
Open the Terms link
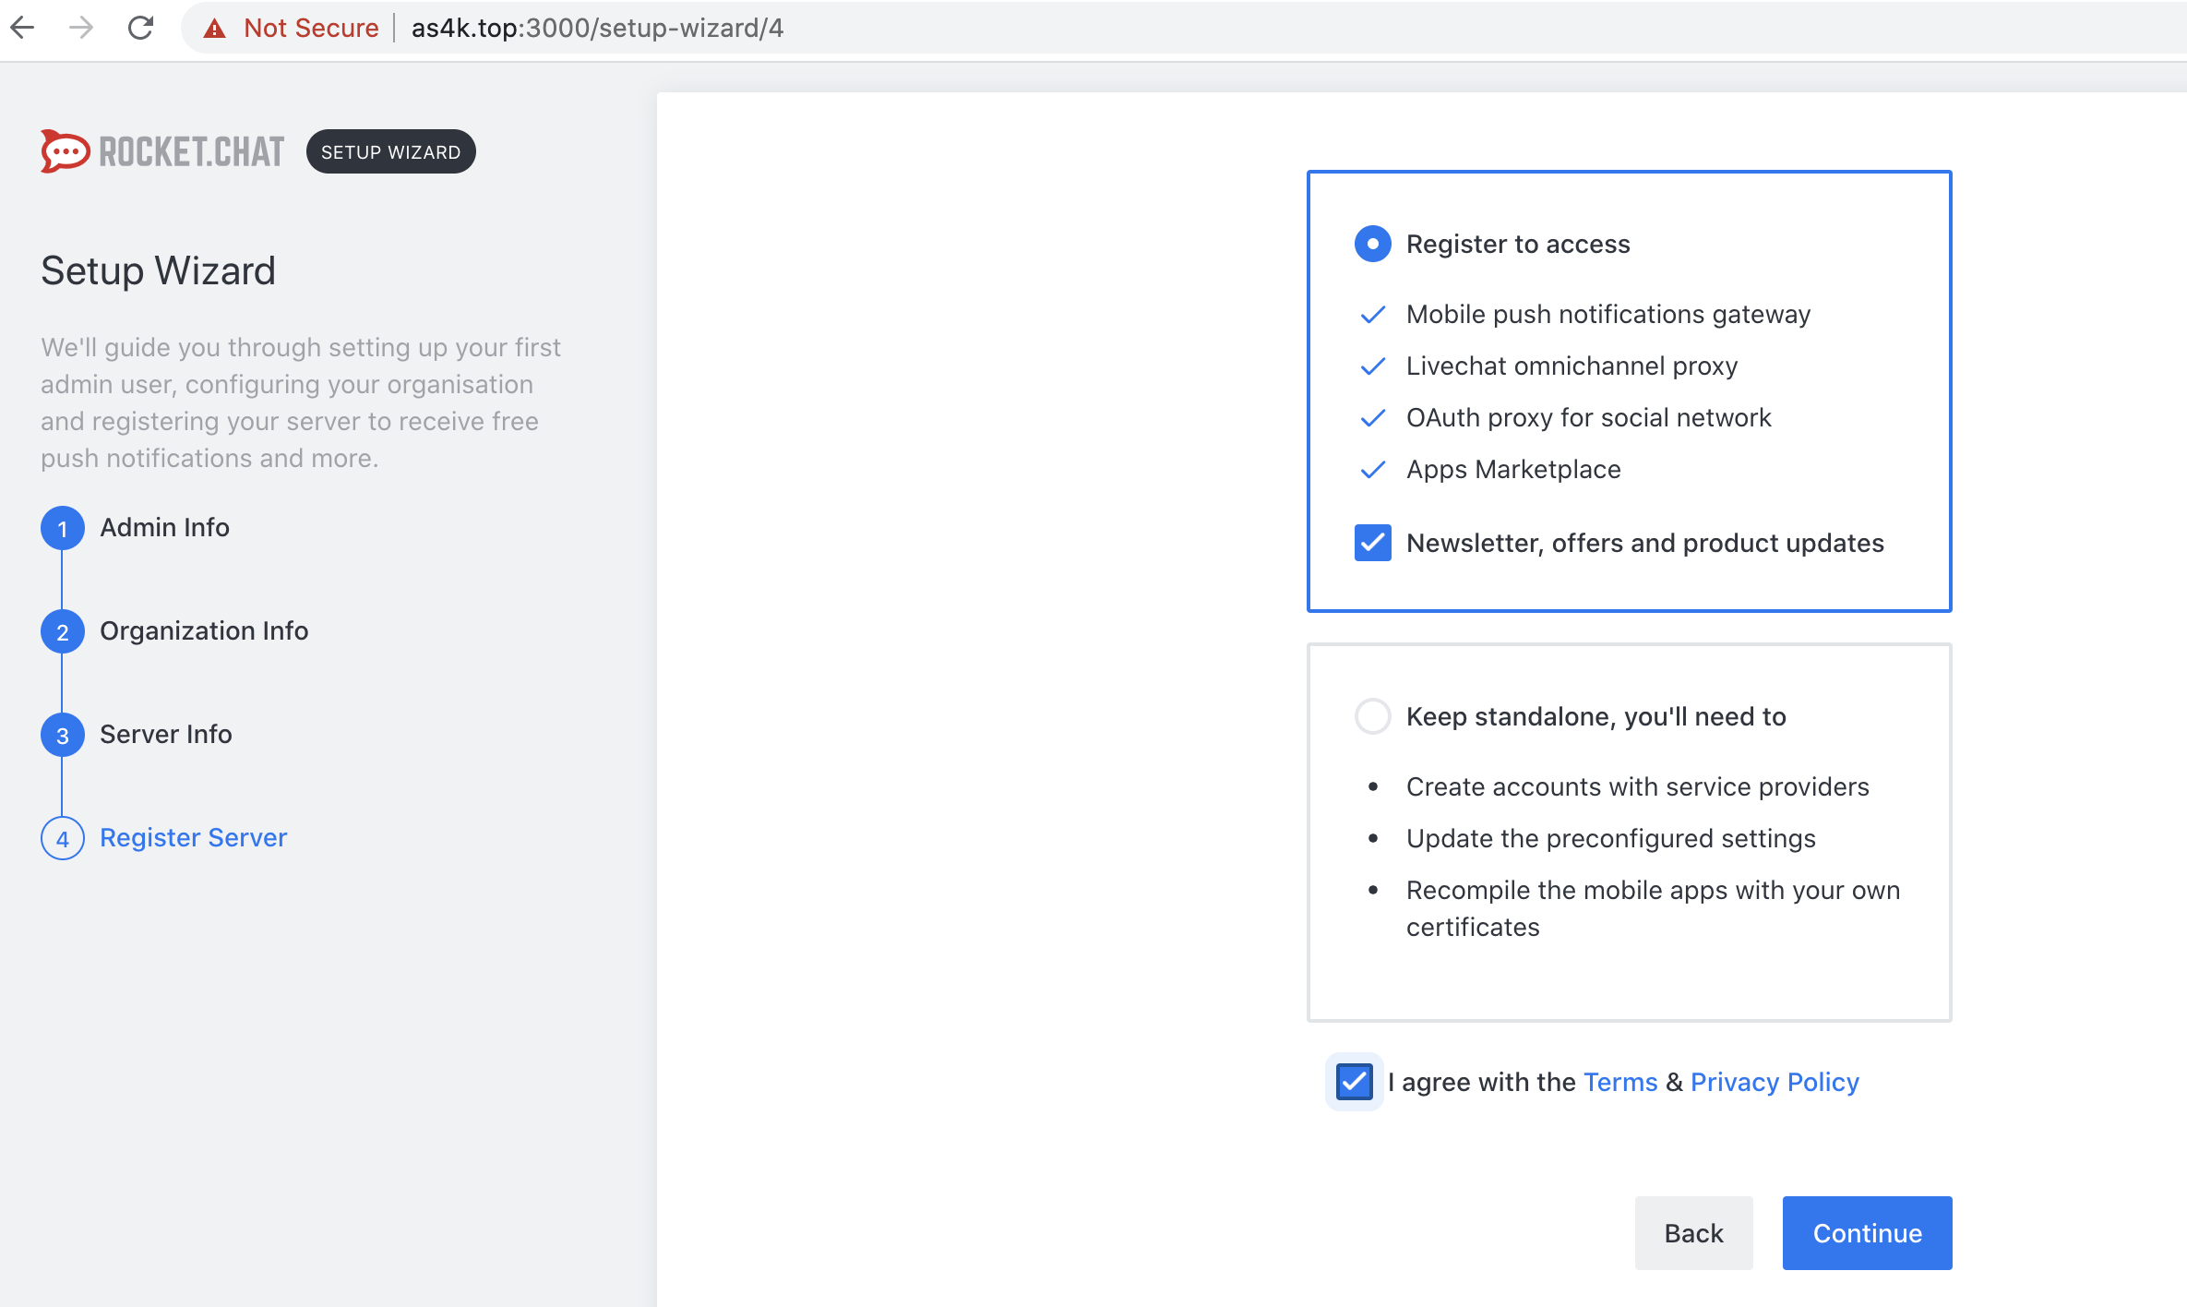(x=1620, y=1082)
